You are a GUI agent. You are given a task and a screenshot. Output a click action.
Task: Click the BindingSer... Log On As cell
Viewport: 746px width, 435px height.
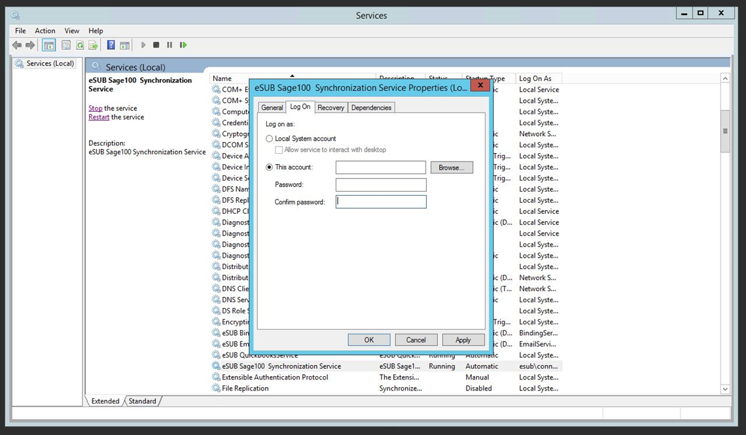click(x=539, y=333)
